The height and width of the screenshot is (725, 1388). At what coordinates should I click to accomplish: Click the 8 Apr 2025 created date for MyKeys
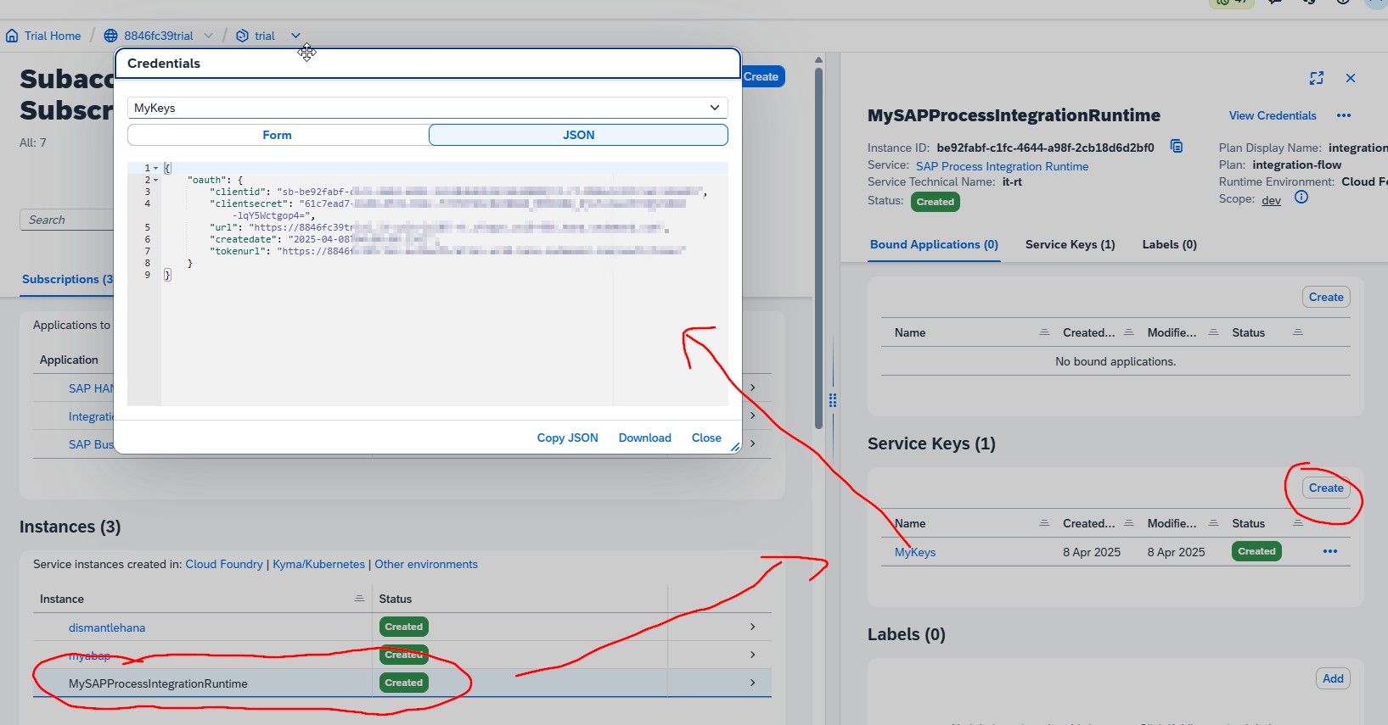[x=1091, y=552]
